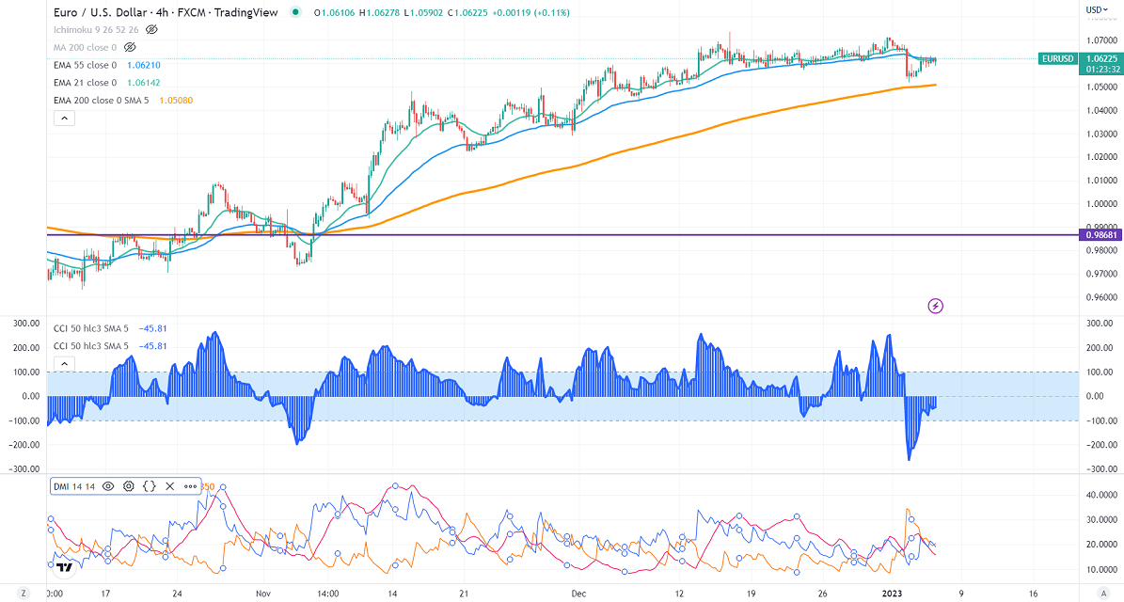Image resolution: width=1124 pixels, height=602 pixels.
Task: Open the USD currency dropdown
Action: 1097,10
